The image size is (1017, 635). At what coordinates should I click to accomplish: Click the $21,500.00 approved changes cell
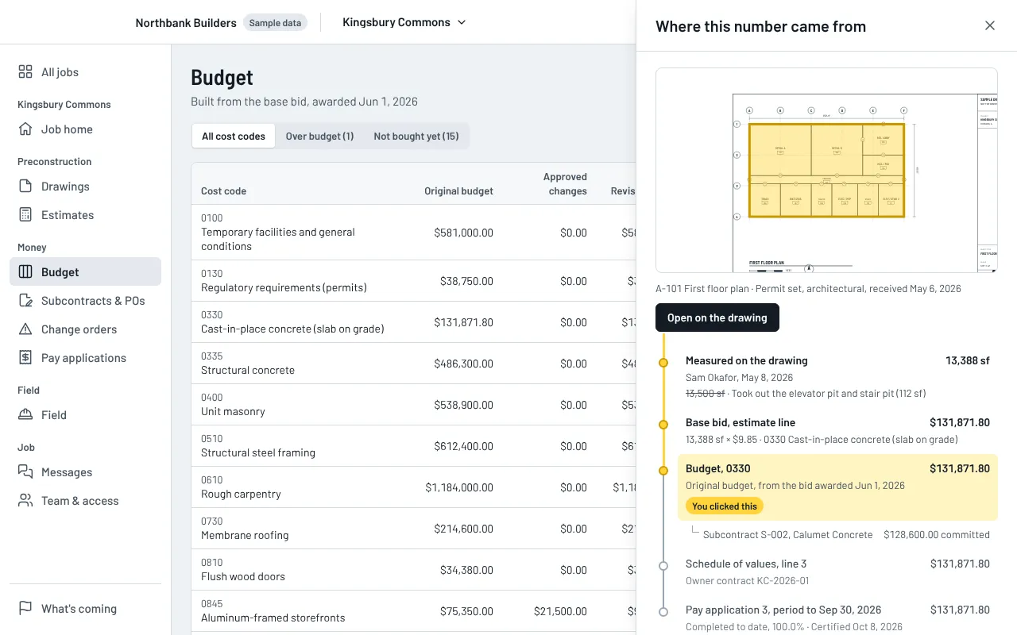[560, 611]
